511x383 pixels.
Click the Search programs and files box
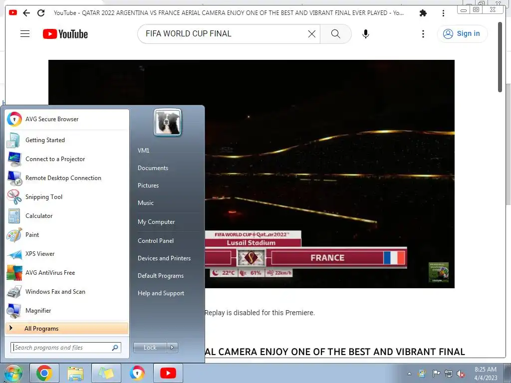(x=65, y=348)
